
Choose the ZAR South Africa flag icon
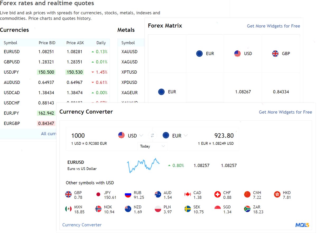point(247,209)
